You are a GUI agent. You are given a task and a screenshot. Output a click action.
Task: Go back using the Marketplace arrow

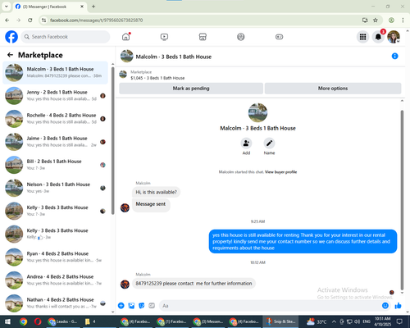click(x=10, y=55)
